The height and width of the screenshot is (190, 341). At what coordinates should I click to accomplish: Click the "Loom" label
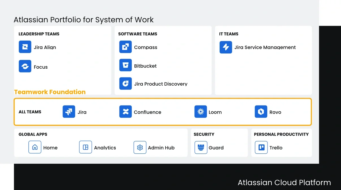215,112
